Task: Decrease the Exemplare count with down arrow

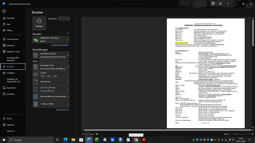Action: (x=68, y=19)
